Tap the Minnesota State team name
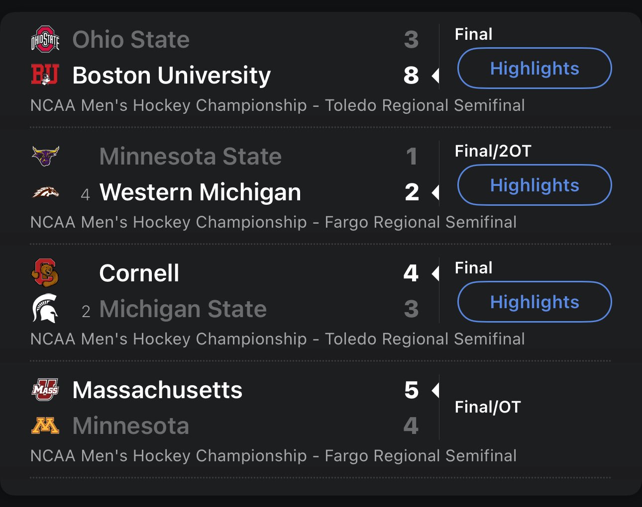 point(190,157)
